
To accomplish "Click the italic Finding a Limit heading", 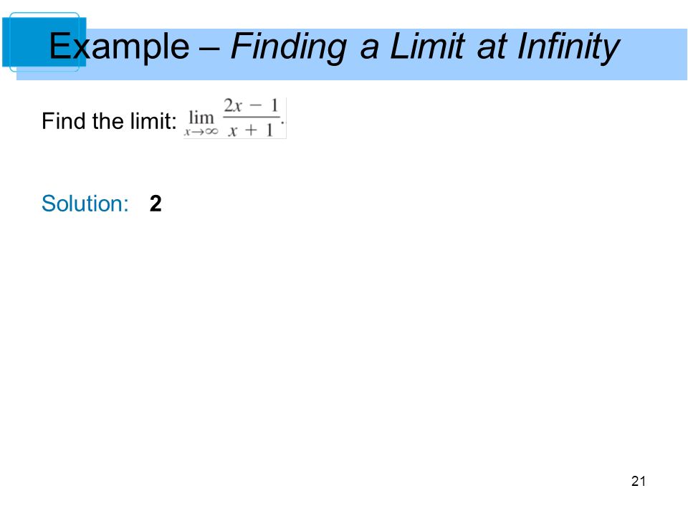I will [x=348, y=47].
